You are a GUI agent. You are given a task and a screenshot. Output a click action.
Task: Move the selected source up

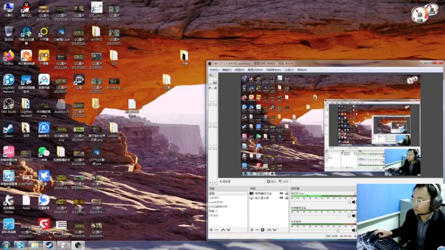click(x=269, y=230)
